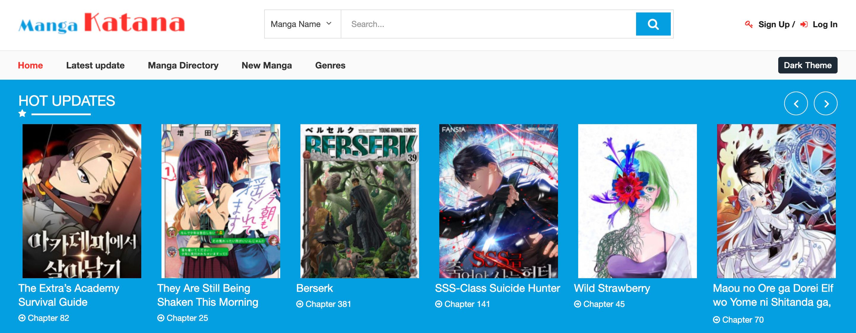Screen dimensions: 856x333
Task: Click the Sign Up link
Action: [773, 25]
